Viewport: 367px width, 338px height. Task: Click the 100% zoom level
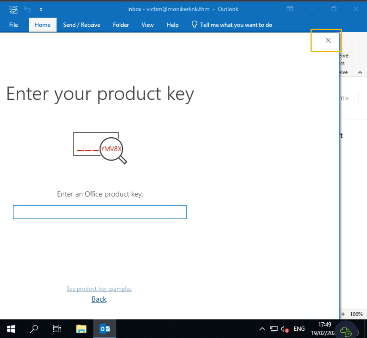pos(356,314)
